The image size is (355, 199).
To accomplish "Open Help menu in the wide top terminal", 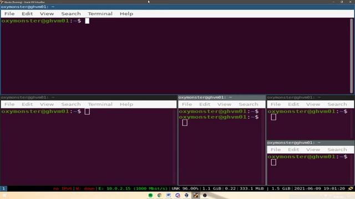I will tap(126, 14).
